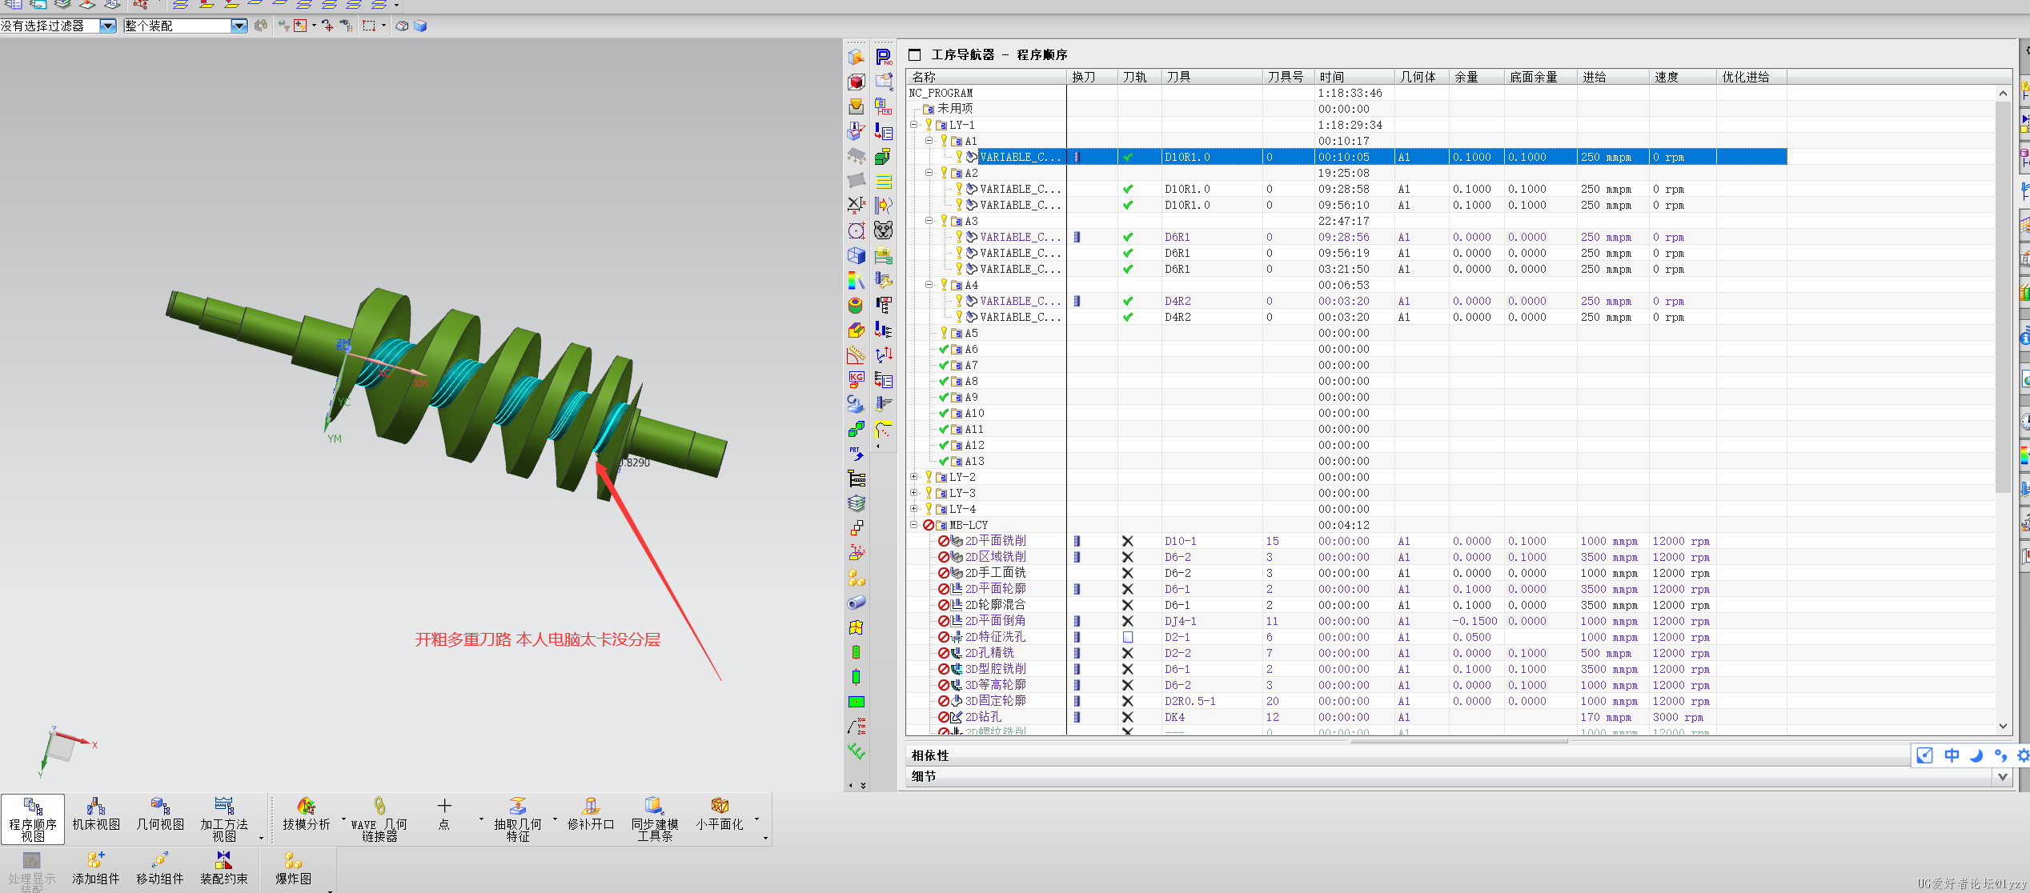
Task: Open the 几何视图 geometry view
Action: [160, 816]
